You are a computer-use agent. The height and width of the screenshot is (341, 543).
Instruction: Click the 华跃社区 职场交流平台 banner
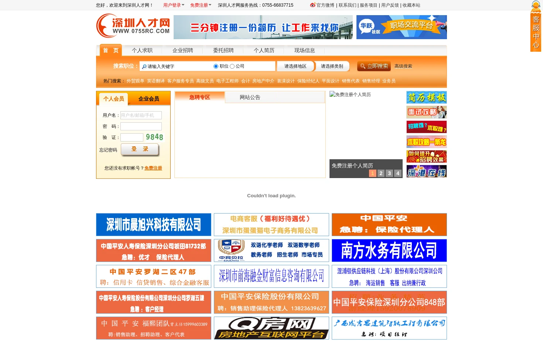402,27
